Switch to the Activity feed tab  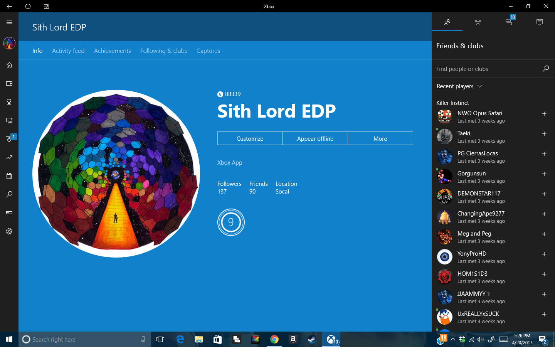coord(68,51)
